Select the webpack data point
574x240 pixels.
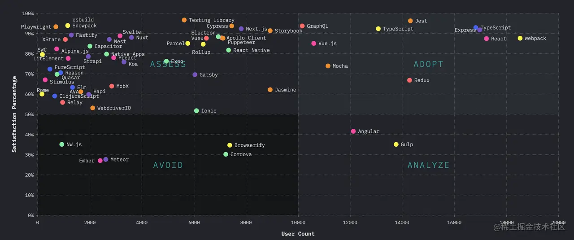click(520, 39)
